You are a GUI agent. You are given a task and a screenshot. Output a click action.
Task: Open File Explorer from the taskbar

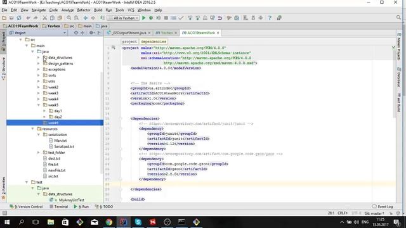(x=51, y=222)
